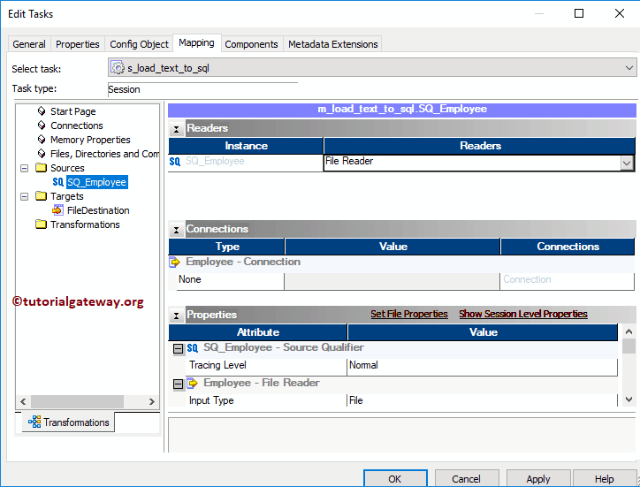The width and height of the screenshot is (640, 487).
Task: Collapse the Properties section
Action: pyautogui.click(x=176, y=316)
